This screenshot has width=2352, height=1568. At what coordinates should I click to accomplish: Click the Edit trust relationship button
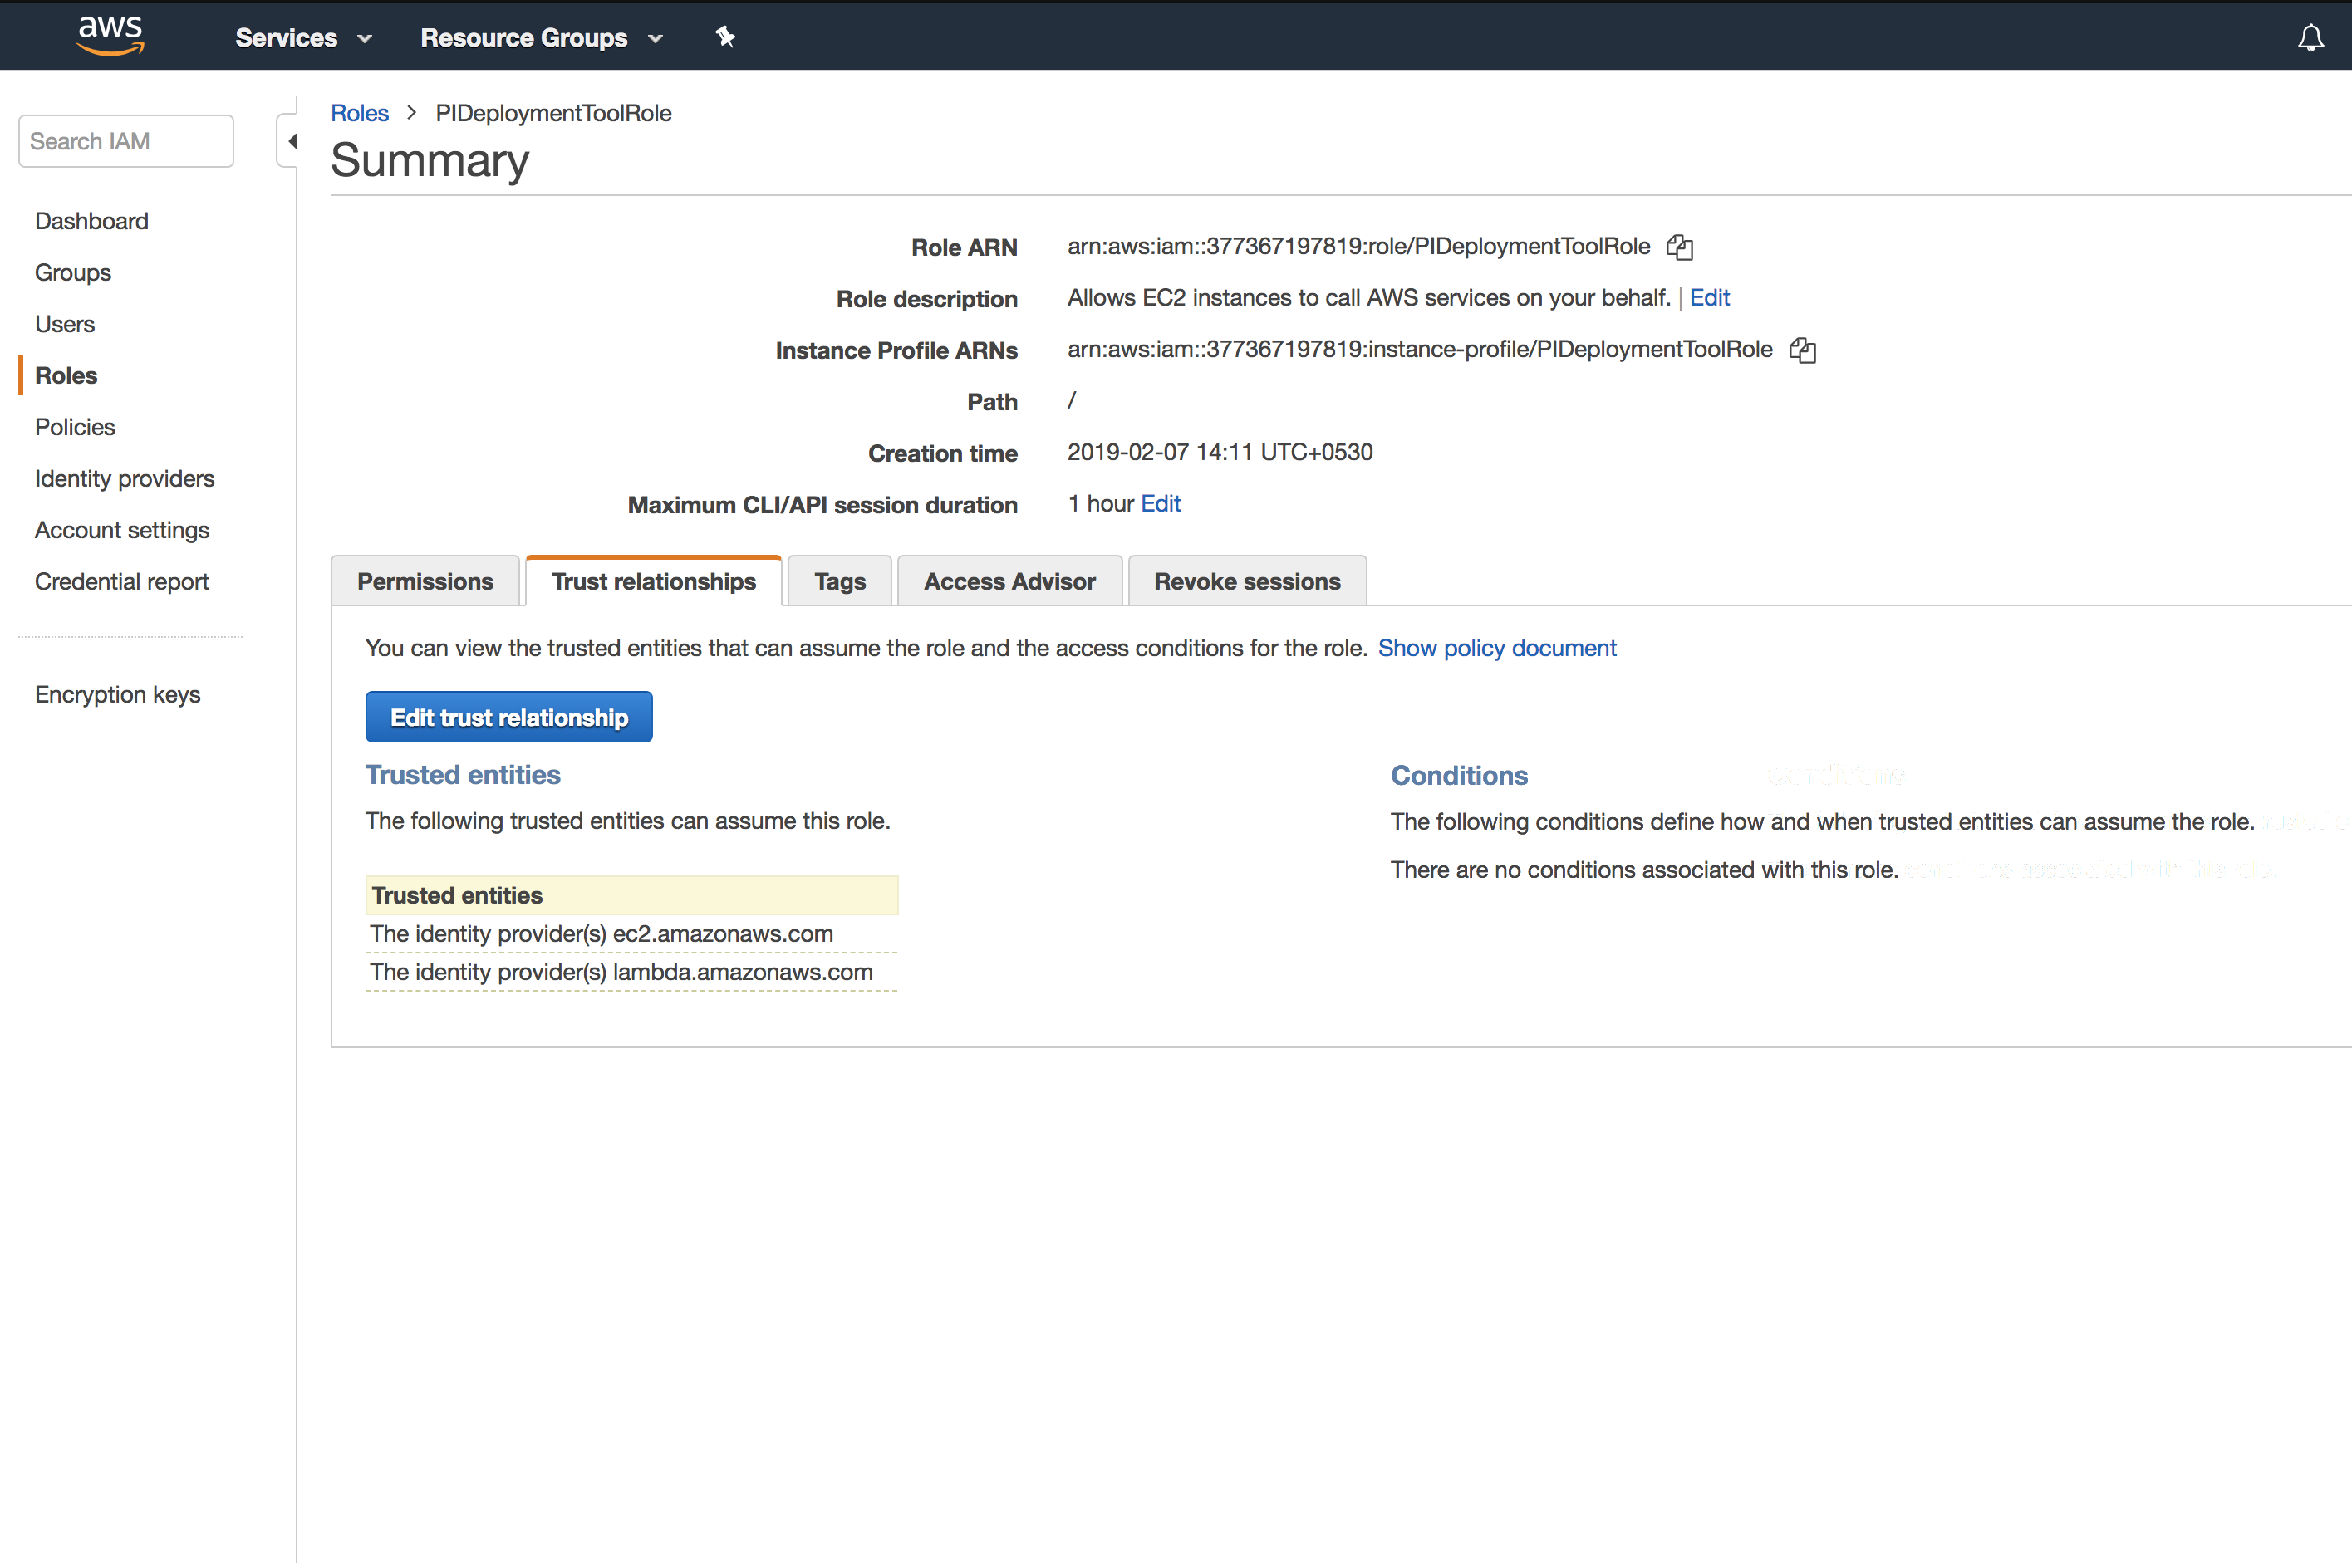(x=508, y=717)
